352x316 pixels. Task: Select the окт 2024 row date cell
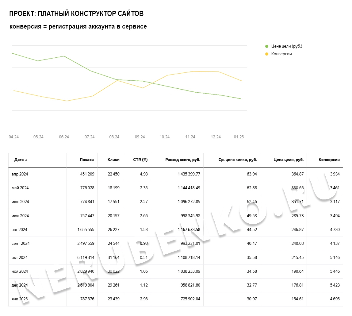click(19, 258)
